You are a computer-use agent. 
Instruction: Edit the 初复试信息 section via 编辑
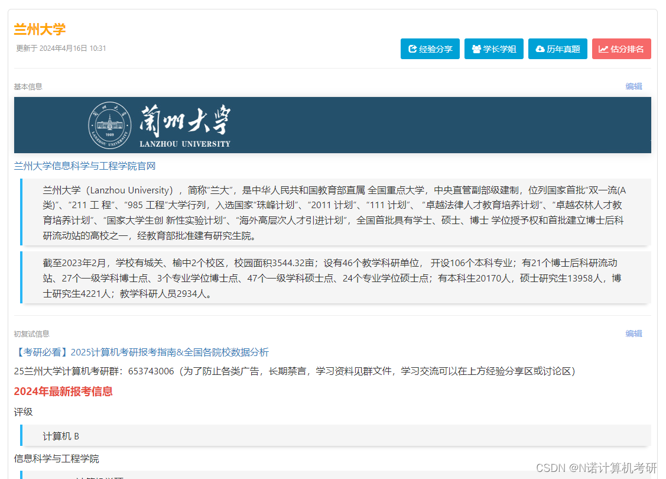[633, 334]
